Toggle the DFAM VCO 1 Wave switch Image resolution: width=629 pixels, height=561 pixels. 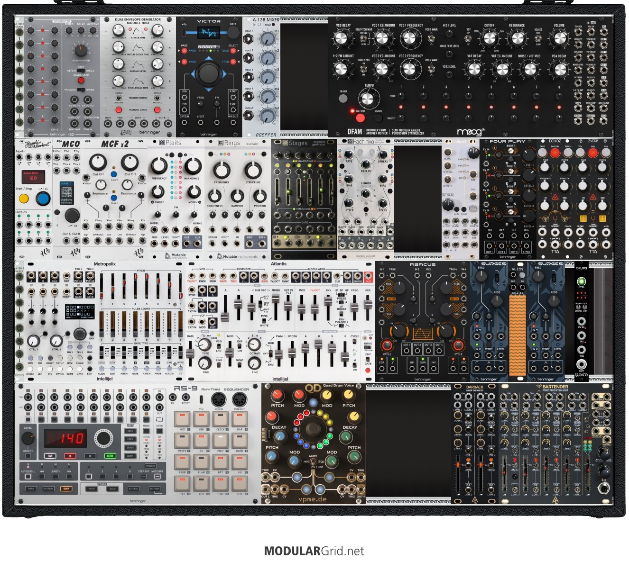(431, 39)
